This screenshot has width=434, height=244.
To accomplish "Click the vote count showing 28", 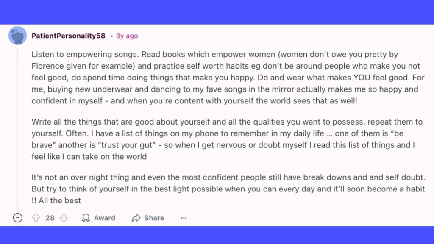I will [x=50, y=218].
